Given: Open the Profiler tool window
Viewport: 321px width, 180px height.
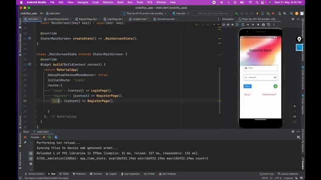Looking at the screenshot, I should click(149, 174).
